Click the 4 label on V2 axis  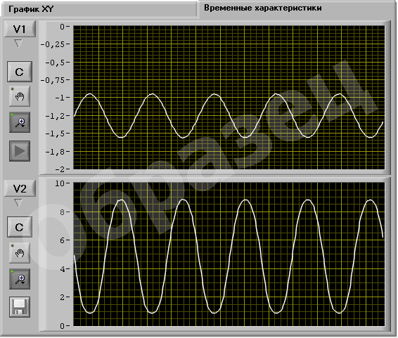coord(63,269)
